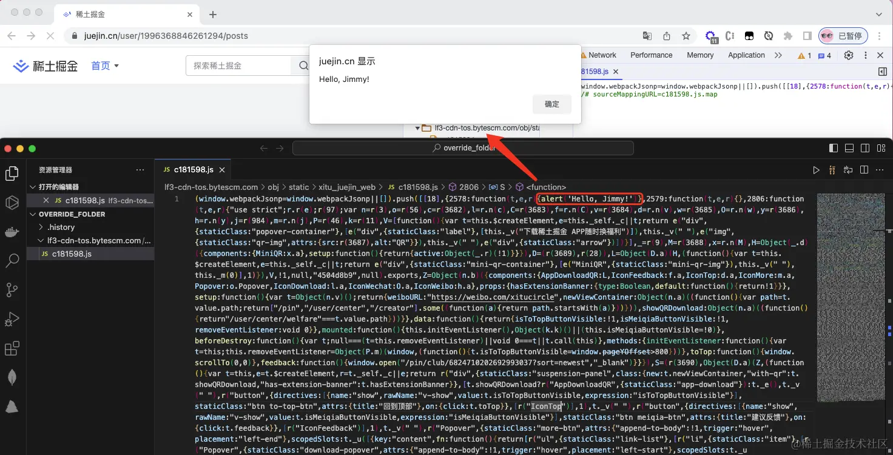Stop page loading in Chrome toolbar

[x=50, y=36]
